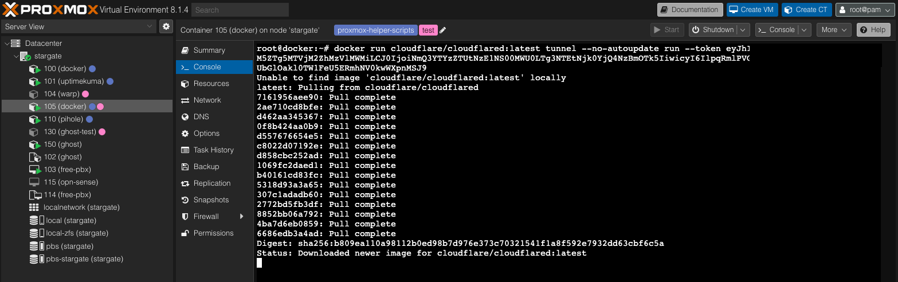Switch to the Snapshots tab
This screenshot has height=282, width=898.
211,200
